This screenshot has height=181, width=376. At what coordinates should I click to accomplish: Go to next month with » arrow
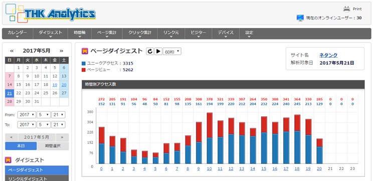tap(61, 51)
